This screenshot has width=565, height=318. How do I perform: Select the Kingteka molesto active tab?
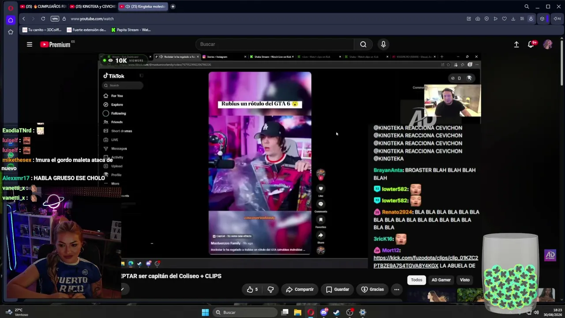pos(143,7)
